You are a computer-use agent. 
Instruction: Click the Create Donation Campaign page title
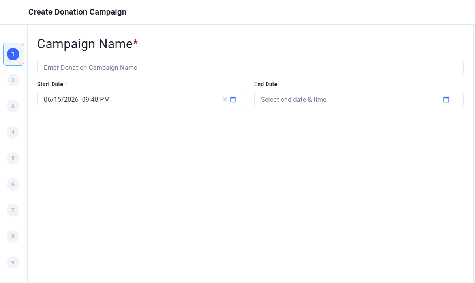tap(77, 12)
